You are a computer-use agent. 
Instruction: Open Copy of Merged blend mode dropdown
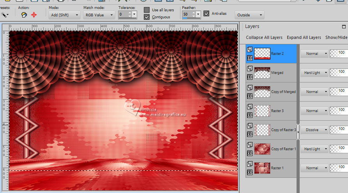[x=314, y=92]
